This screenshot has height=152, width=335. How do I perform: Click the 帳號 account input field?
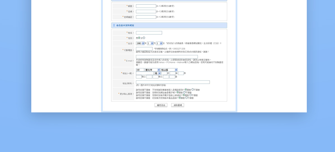[x=146, y=6]
